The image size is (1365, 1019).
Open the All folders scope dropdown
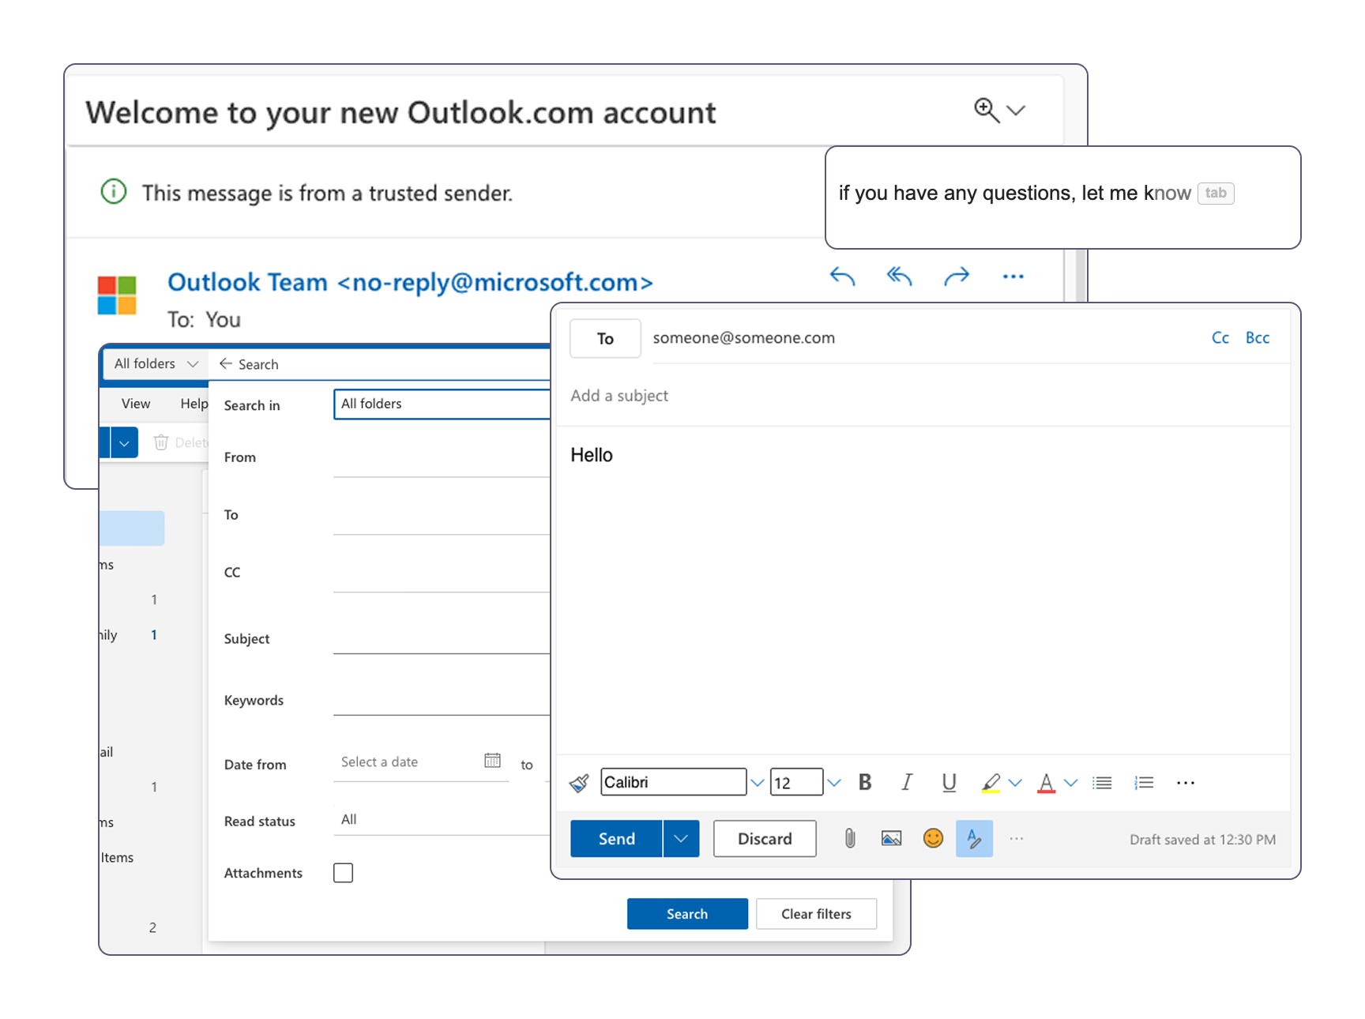point(156,363)
